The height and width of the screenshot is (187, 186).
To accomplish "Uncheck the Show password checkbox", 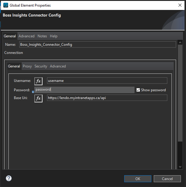I will pyautogui.click(x=138, y=90).
